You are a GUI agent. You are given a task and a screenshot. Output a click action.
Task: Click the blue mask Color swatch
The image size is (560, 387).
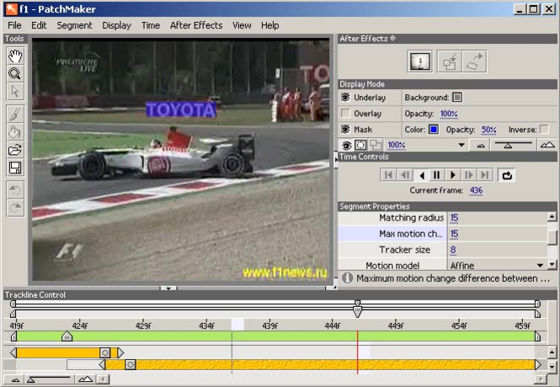[x=434, y=130]
